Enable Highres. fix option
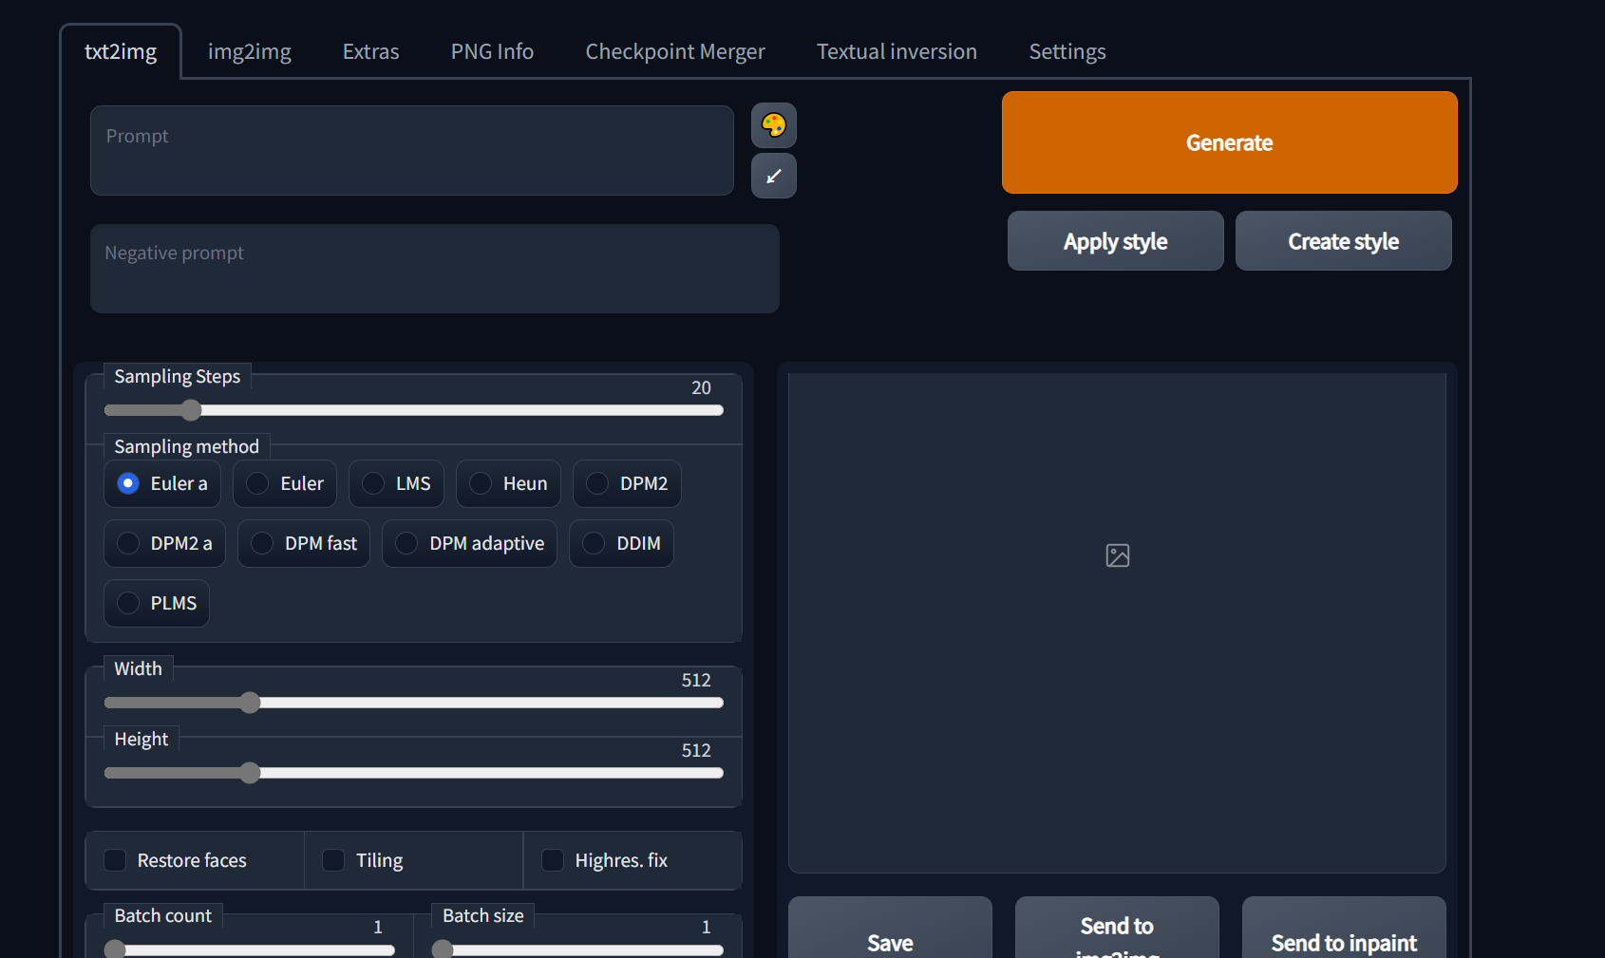 click(x=553, y=860)
